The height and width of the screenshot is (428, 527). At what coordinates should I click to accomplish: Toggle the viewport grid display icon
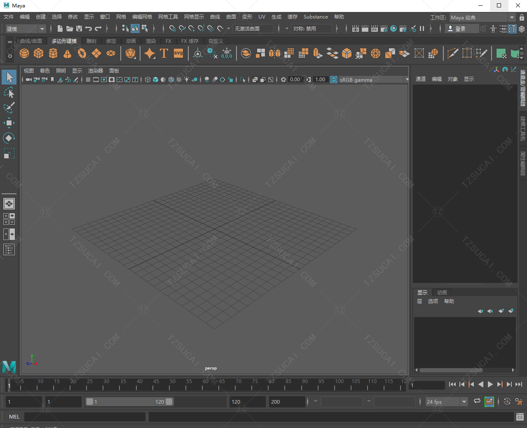click(x=88, y=80)
